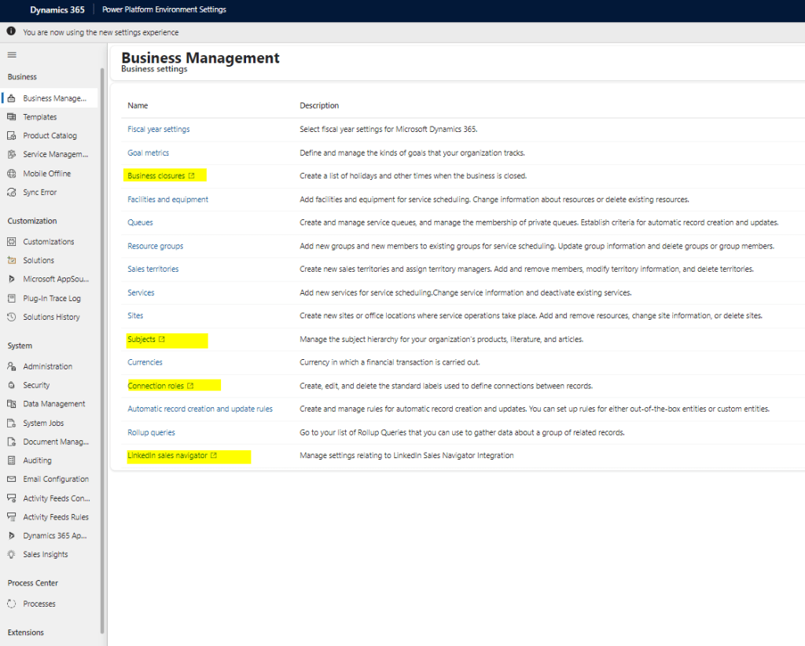Go to the Currencies settings link
805x646 pixels.
[145, 362]
